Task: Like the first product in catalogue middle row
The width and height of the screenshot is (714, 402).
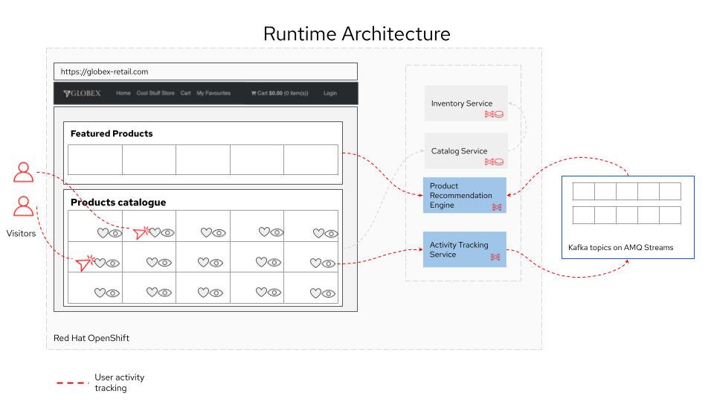Action: point(100,263)
